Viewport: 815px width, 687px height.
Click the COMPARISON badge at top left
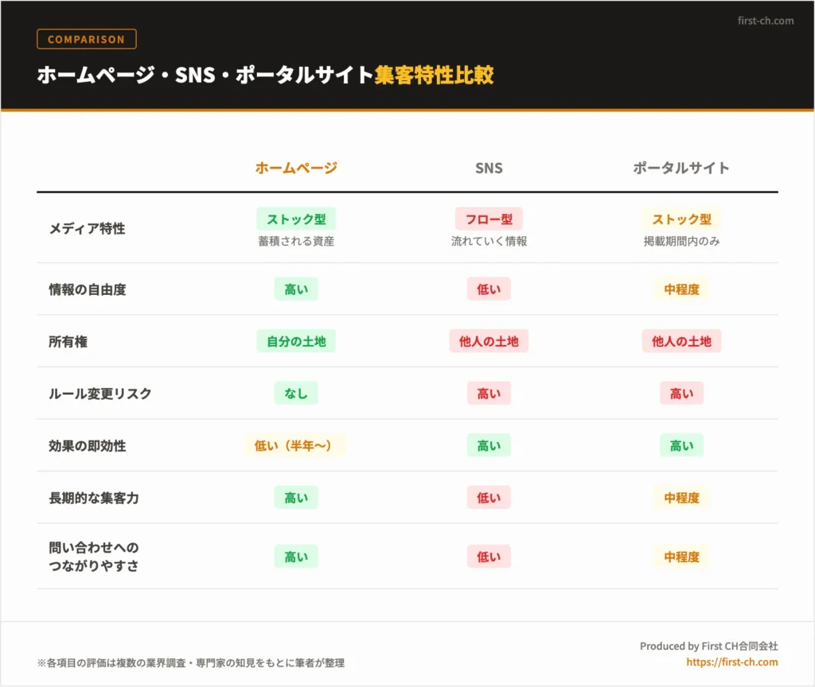86,39
